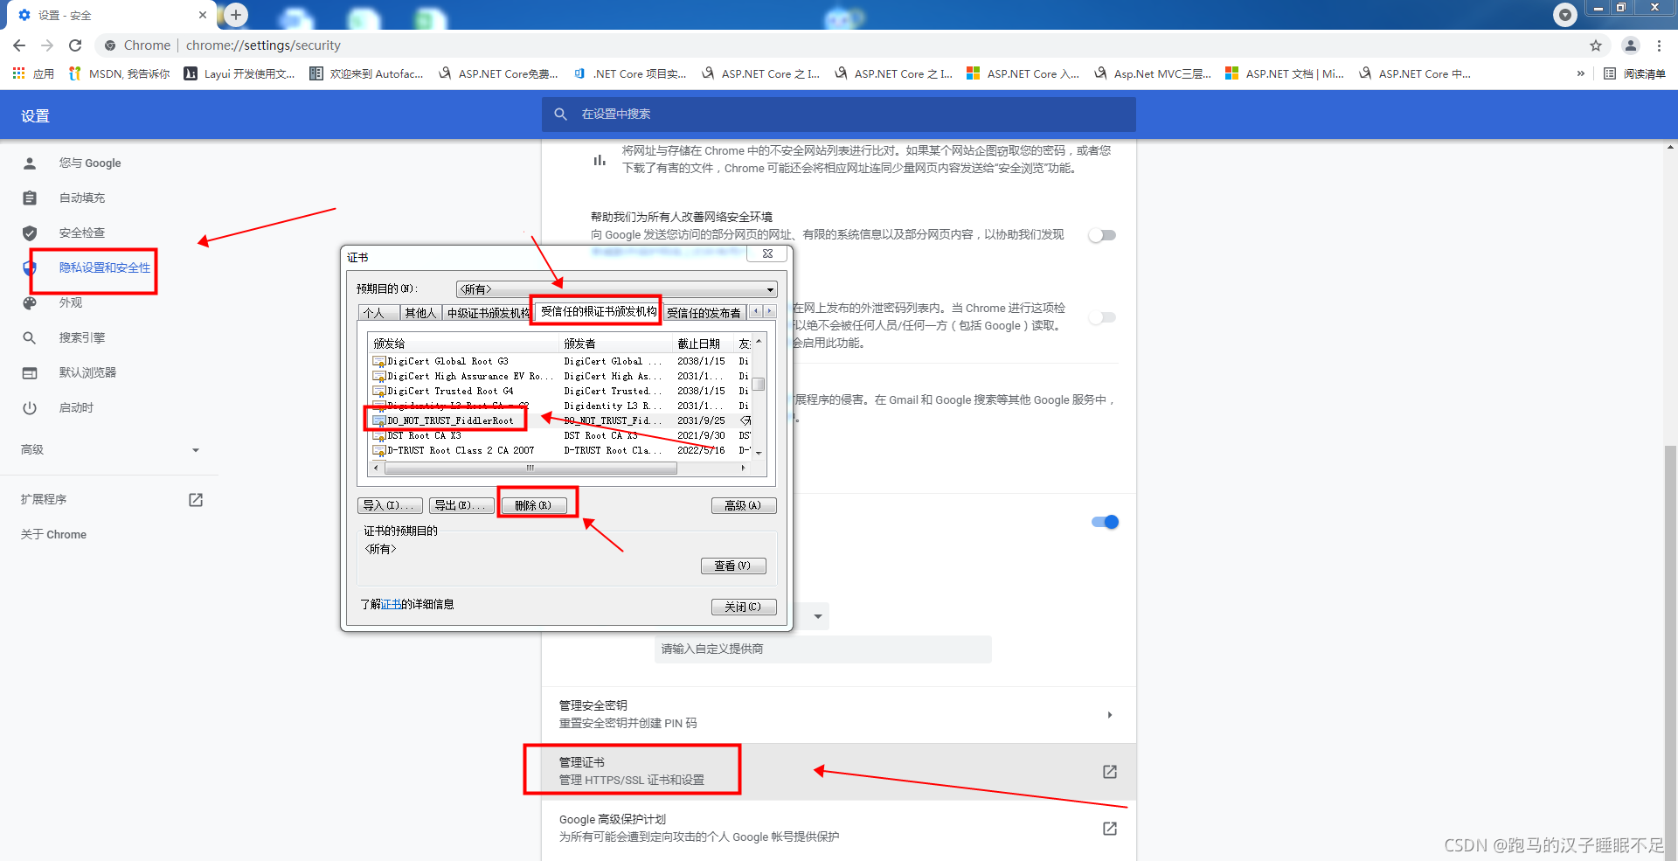
Task: Open 扩展程序 extensions link
Action: [110, 500]
